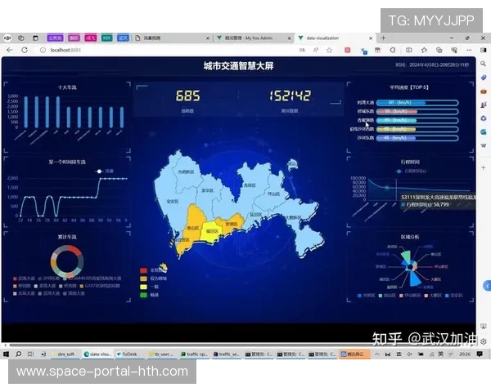Reload the page with the refresh icon
Screen dimensions: 491x392
pos(25,50)
